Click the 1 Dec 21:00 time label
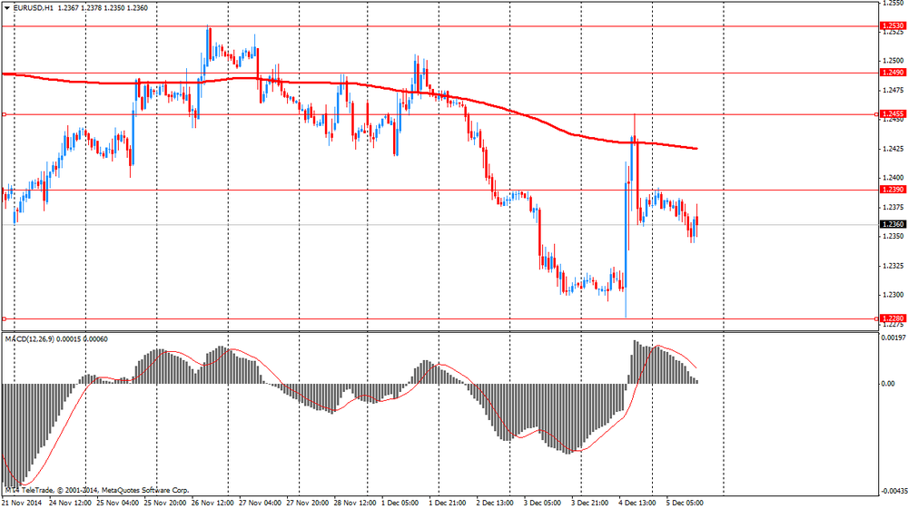908x509 pixels. (448, 503)
